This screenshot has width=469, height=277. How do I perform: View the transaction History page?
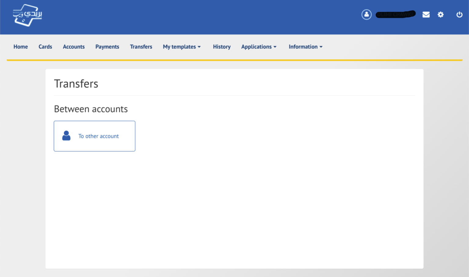222,47
